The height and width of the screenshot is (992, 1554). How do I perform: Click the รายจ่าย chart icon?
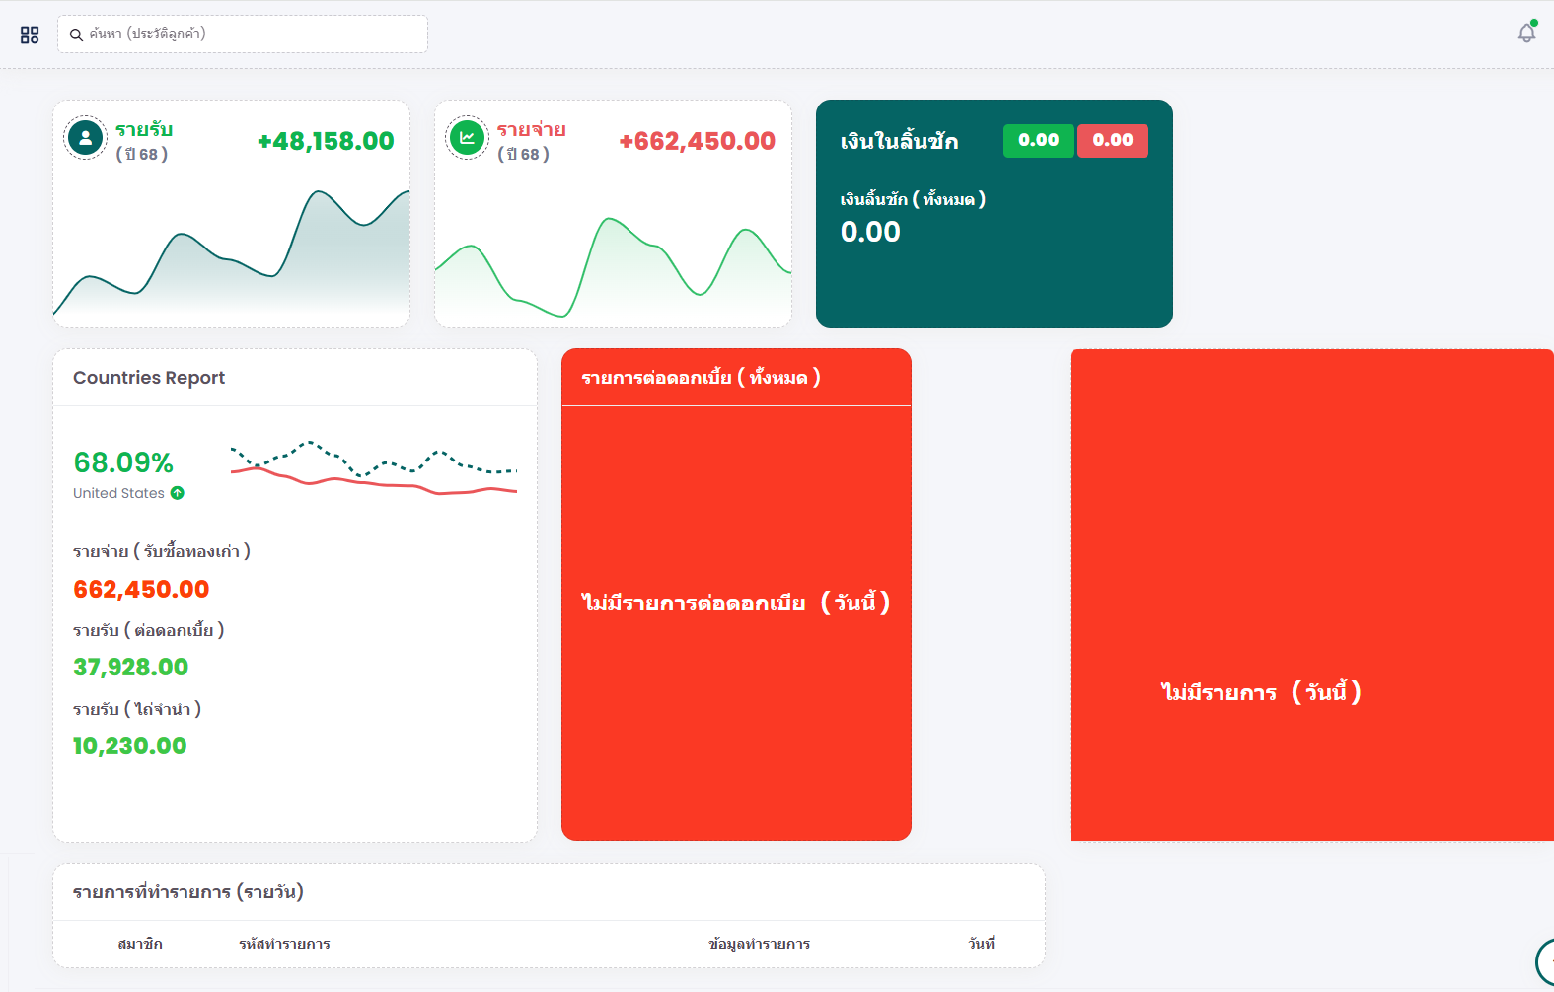pos(468,138)
